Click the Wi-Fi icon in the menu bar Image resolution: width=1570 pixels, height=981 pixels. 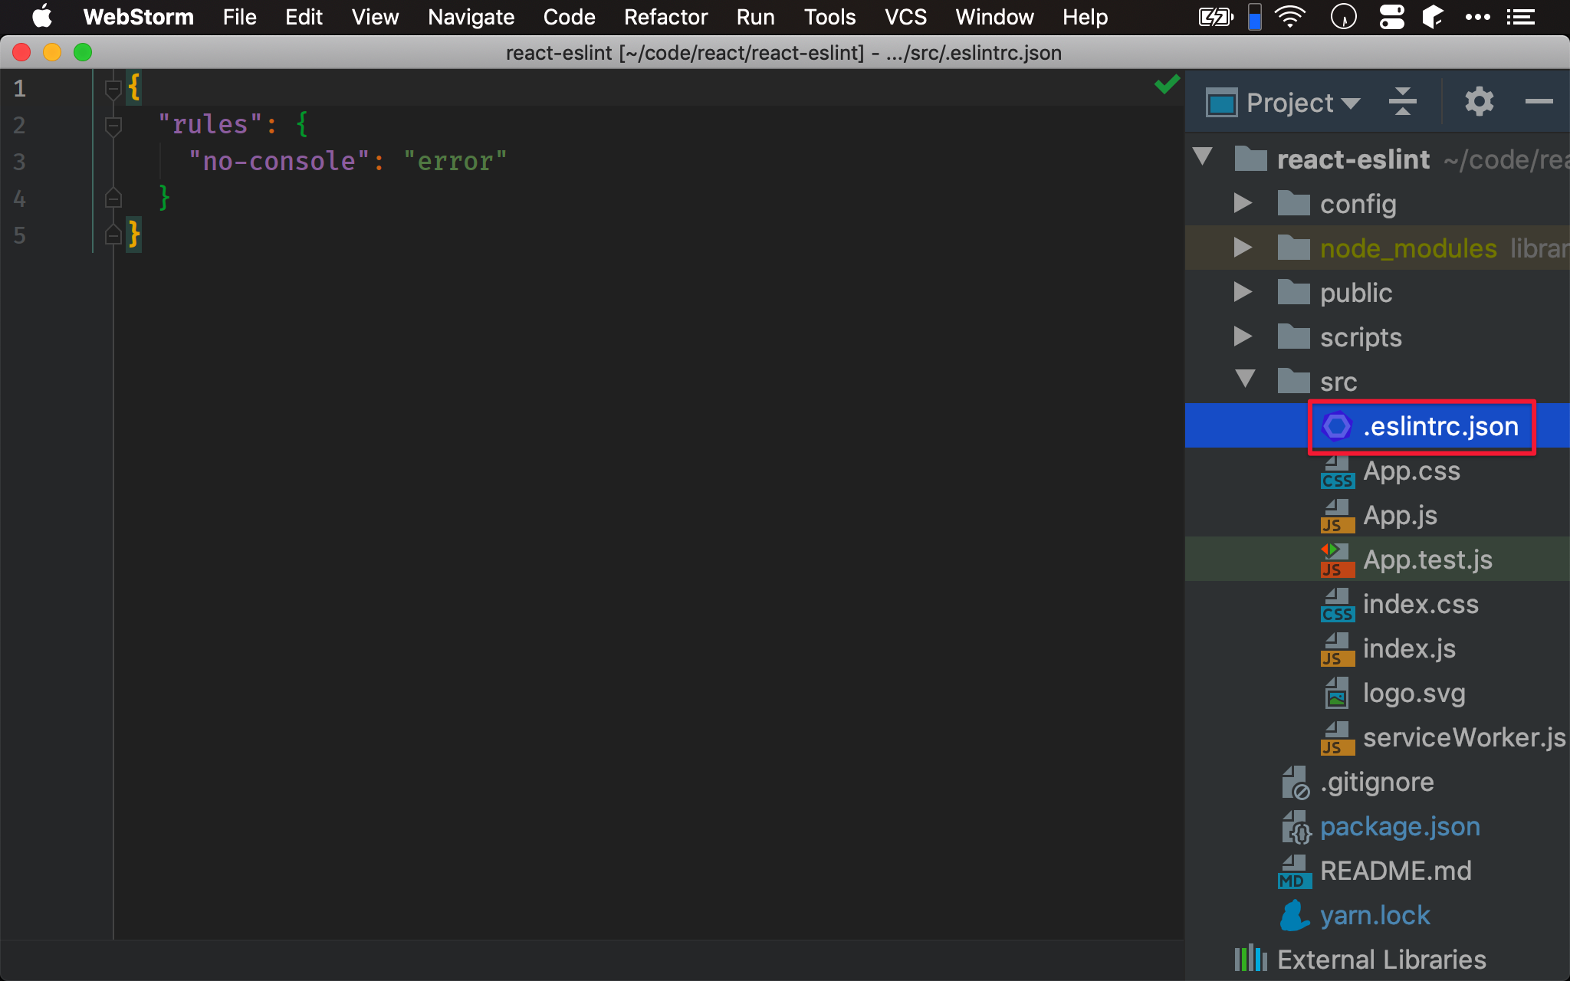tap(1291, 16)
